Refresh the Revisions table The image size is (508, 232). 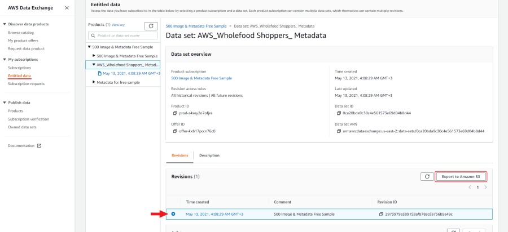pyautogui.click(x=427, y=177)
